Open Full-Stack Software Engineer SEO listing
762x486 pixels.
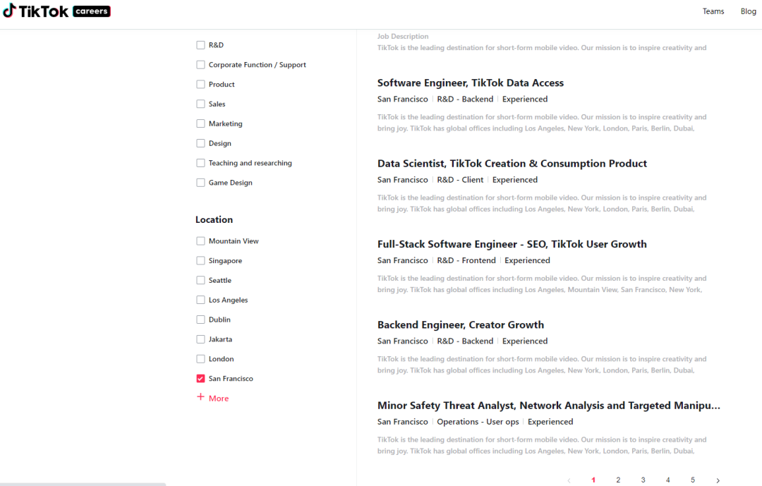[512, 244]
